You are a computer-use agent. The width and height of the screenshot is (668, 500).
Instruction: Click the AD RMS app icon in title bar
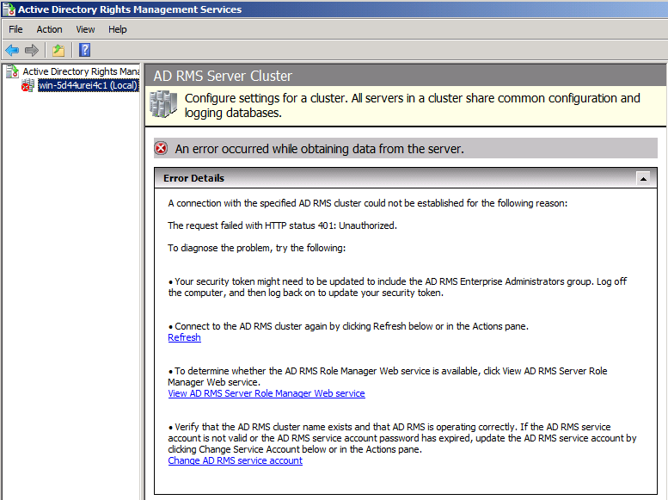tap(9, 9)
